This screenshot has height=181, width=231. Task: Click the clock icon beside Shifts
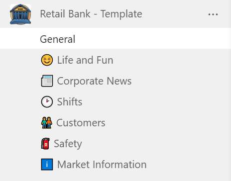[47, 101]
